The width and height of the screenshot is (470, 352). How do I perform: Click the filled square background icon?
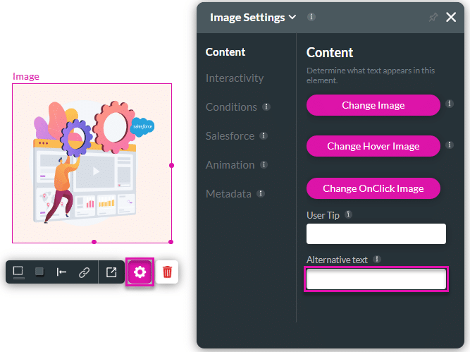(39, 272)
